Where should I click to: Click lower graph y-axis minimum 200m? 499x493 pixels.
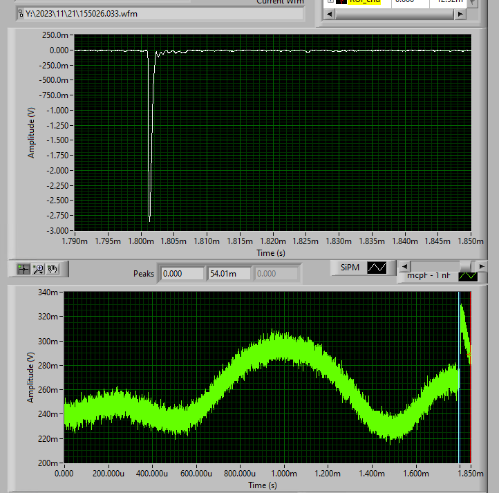tap(48, 463)
